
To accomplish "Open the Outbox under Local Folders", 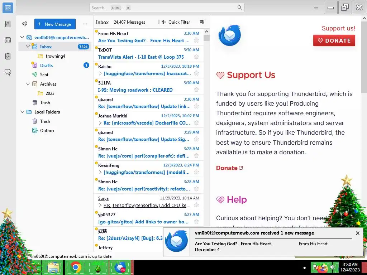I will 55,130.
